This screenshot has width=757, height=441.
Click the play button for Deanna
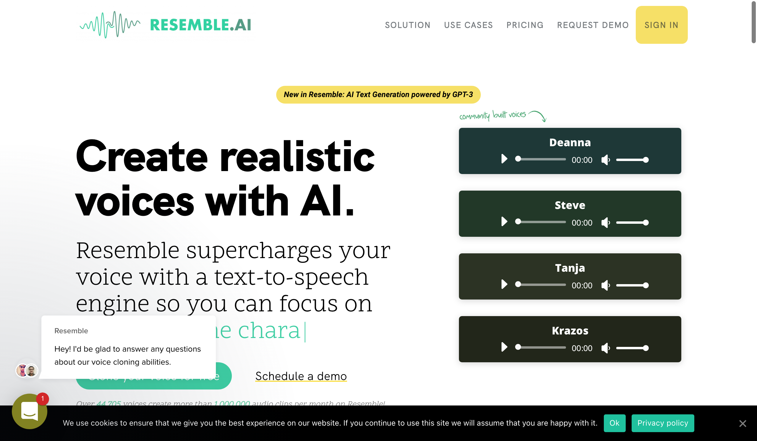click(x=504, y=160)
